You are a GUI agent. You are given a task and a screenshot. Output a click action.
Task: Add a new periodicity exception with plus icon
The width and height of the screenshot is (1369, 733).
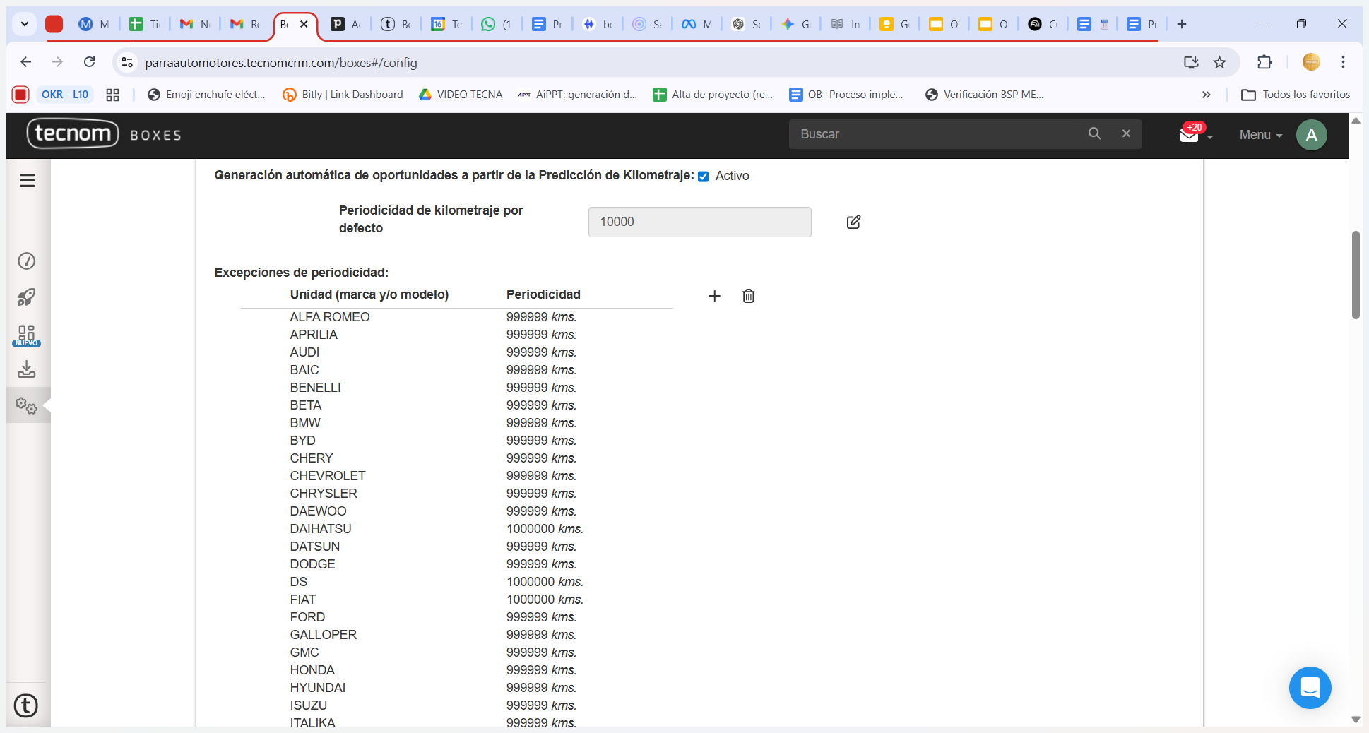click(714, 296)
